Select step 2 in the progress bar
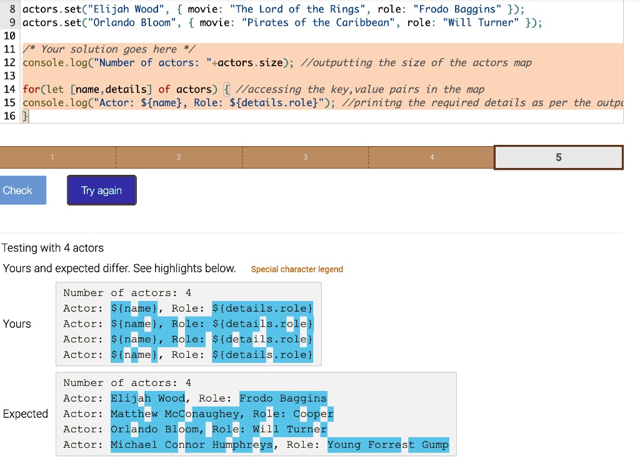Image resolution: width=640 pixels, height=464 pixels. (179, 157)
